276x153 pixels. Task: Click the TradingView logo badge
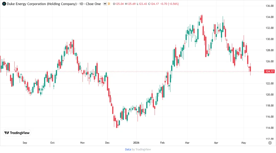tap(17, 133)
